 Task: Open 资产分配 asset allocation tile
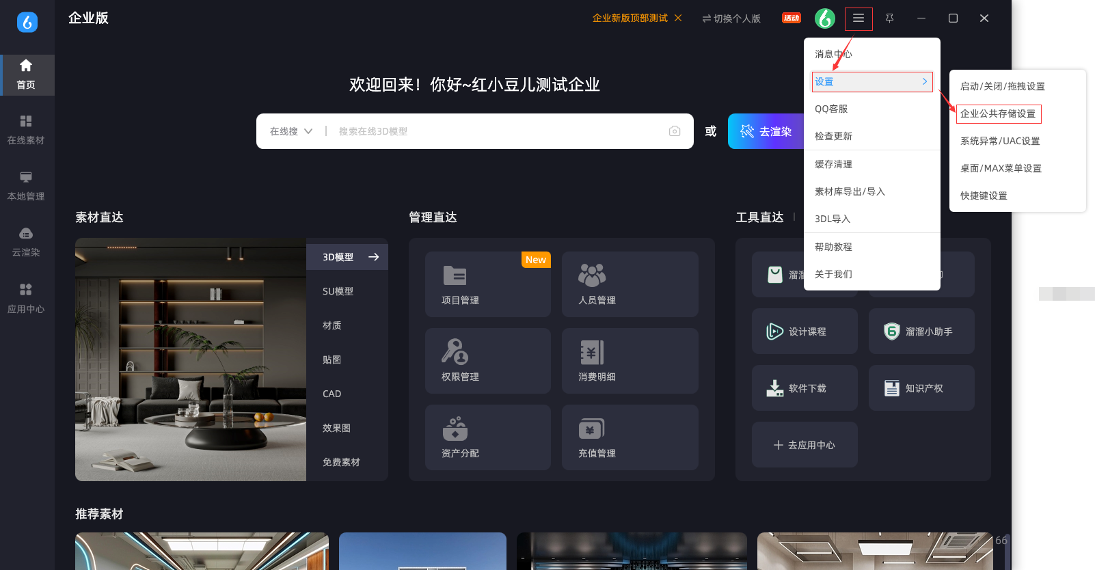point(488,437)
